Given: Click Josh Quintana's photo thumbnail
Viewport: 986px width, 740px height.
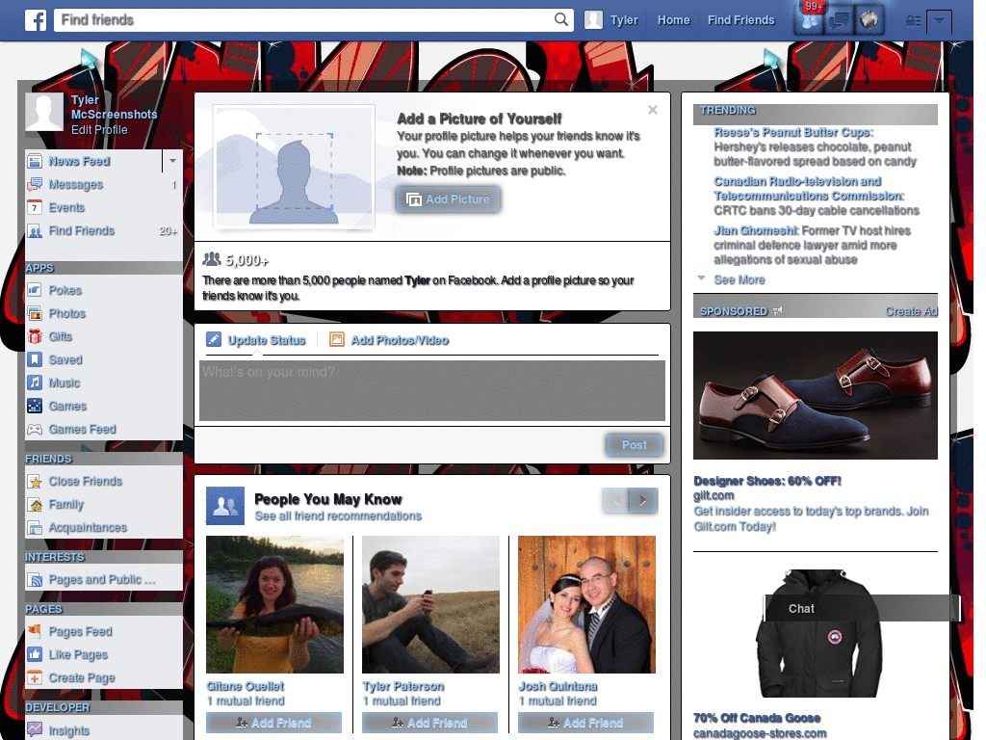Looking at the screenshot, I should pyautogui.click(x=586, y=605).
